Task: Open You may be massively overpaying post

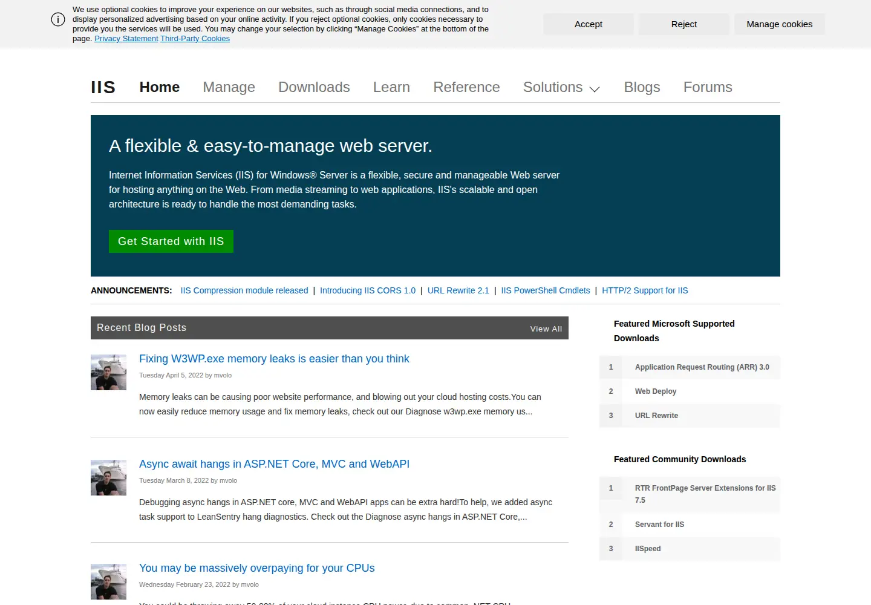Action: 257,568
